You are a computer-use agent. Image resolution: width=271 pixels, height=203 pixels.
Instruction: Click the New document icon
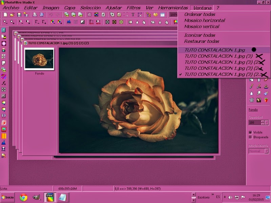pyautogui.click(x=5, y=15)
